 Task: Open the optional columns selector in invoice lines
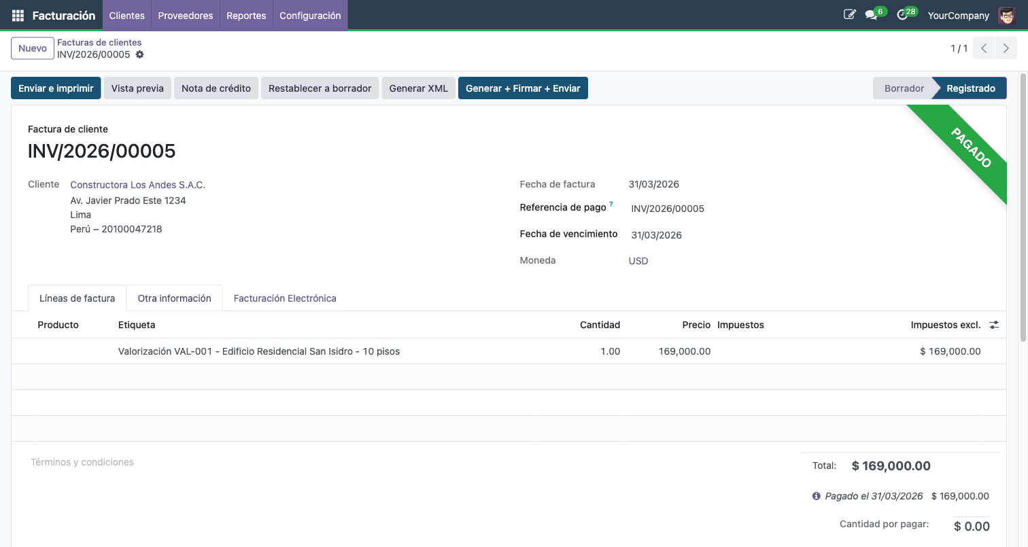click(994, 325)
